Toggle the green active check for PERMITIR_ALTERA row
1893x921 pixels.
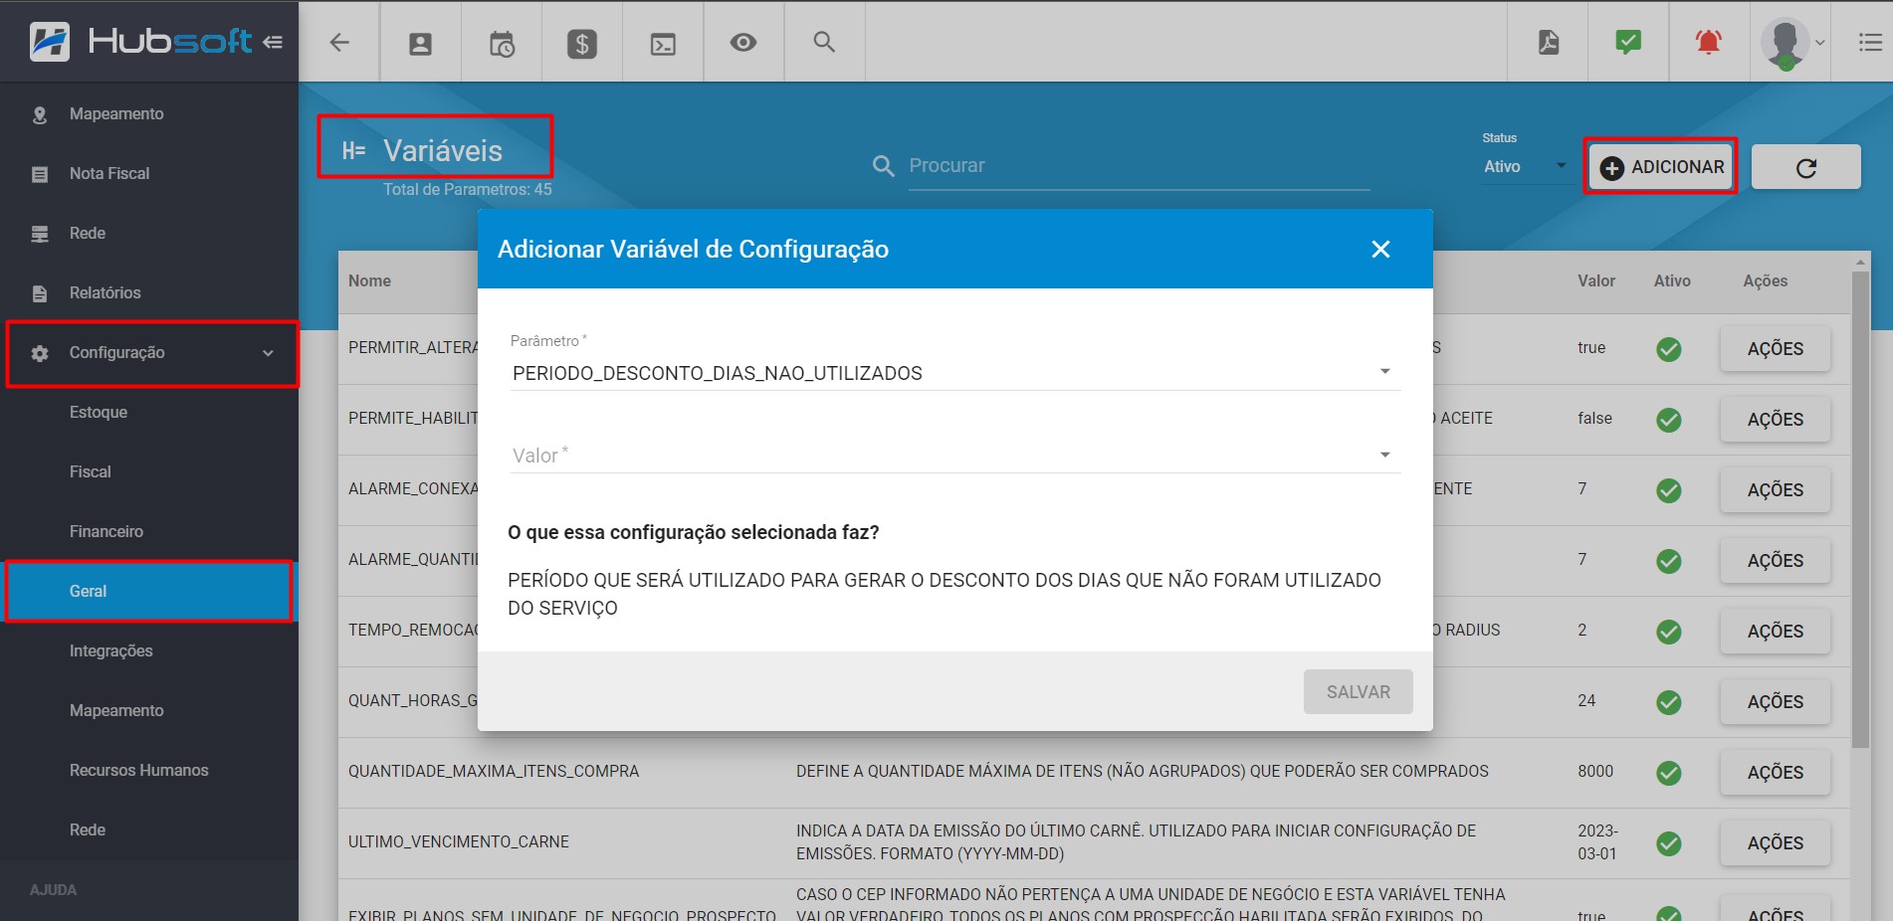coord(1669,349)
